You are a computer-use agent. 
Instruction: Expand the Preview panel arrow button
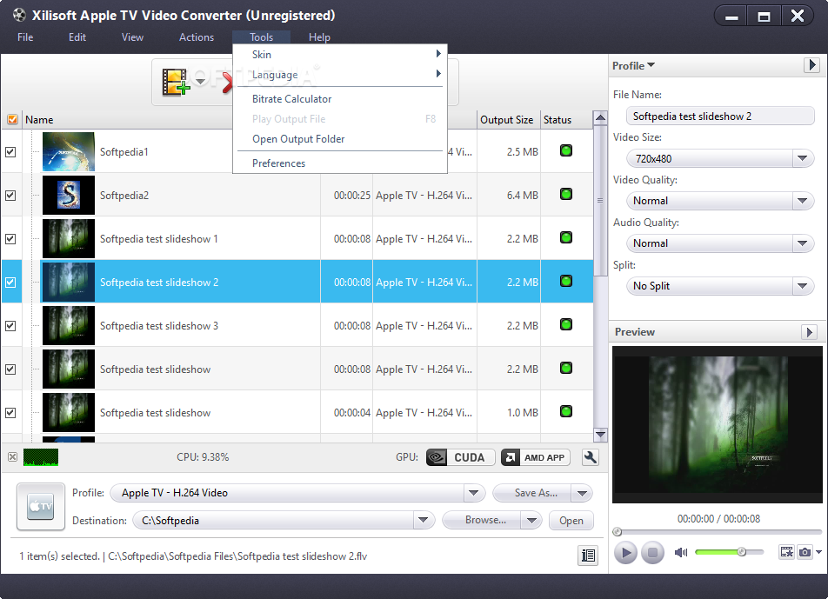809,332
